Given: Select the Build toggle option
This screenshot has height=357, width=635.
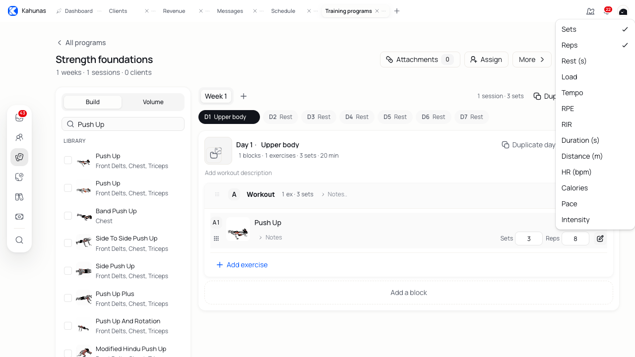Looking at the screenshot, I should click(93, 102).
